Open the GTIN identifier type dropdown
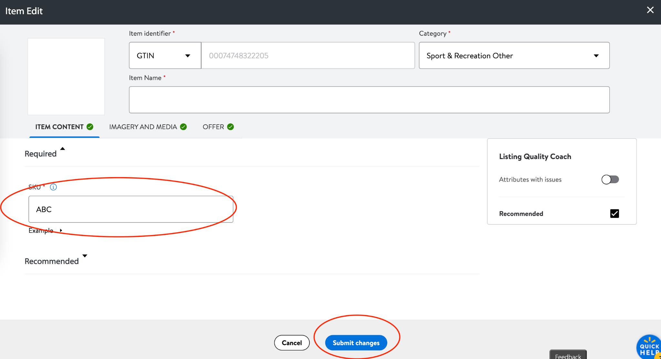 (165, 55)
